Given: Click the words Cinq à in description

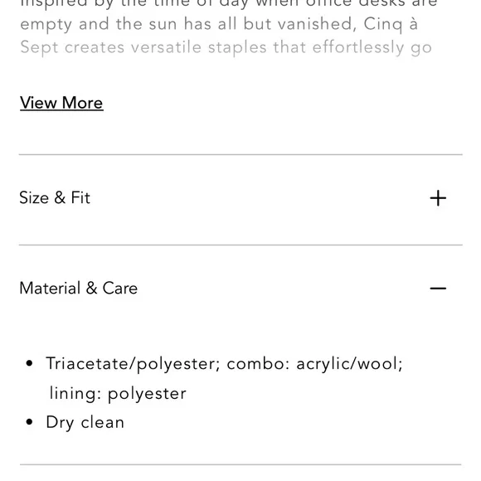Looking at the screenshot, I should [x=391, y=25].
